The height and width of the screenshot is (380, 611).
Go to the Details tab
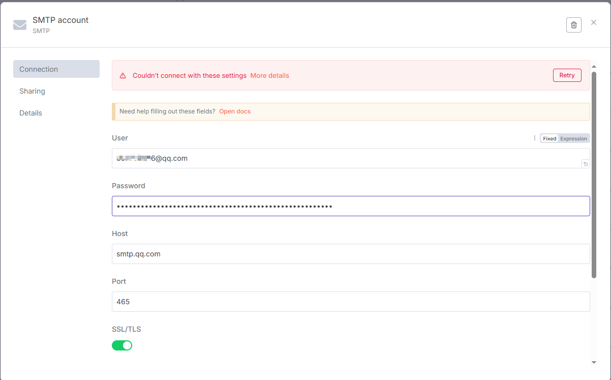31,113
